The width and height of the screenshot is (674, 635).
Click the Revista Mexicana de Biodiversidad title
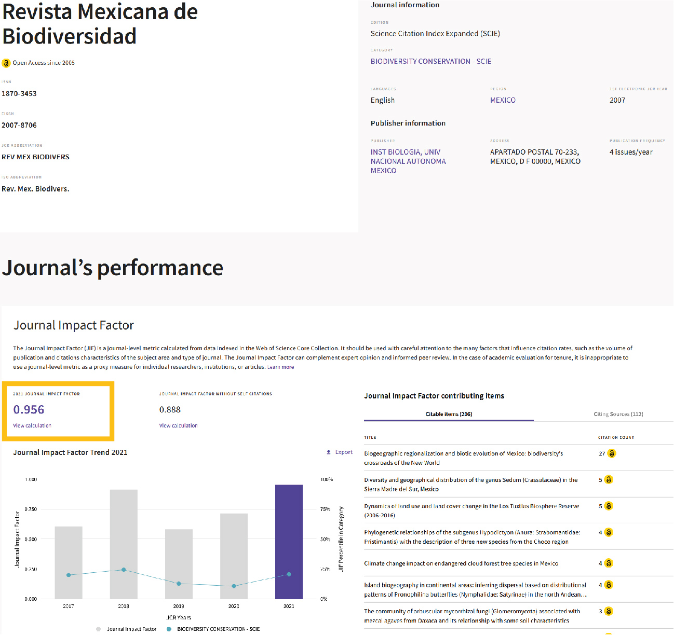click(x=100, y=23)
